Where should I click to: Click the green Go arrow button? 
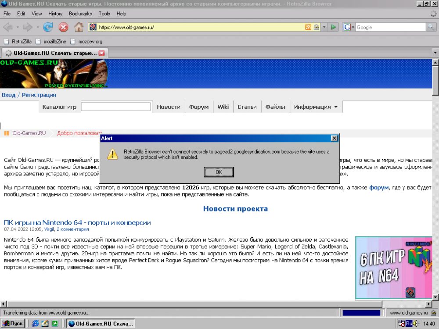click(x=334, y=27)
